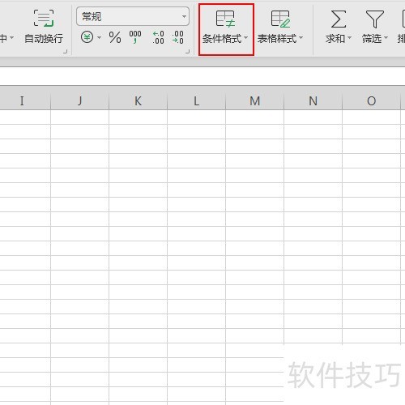Open the alignment group dialog launcher
This screenshot has width=405, height=405.
(65, 51)
